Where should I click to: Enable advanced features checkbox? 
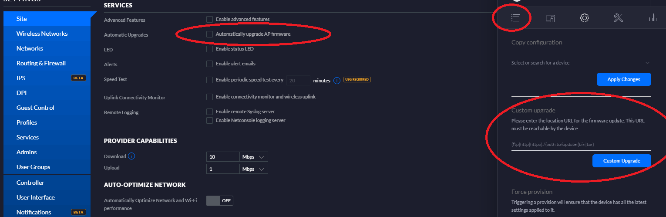[210, 19]
